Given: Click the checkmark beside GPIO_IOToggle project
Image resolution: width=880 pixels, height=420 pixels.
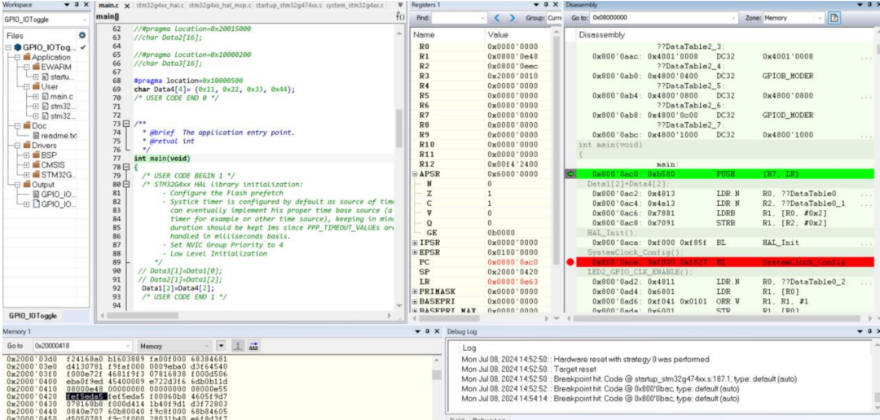Looking at the screenshot, I should 83,48.
